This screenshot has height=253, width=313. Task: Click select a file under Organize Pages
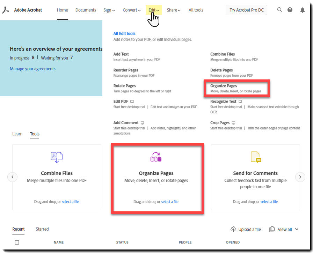(170, 202)
